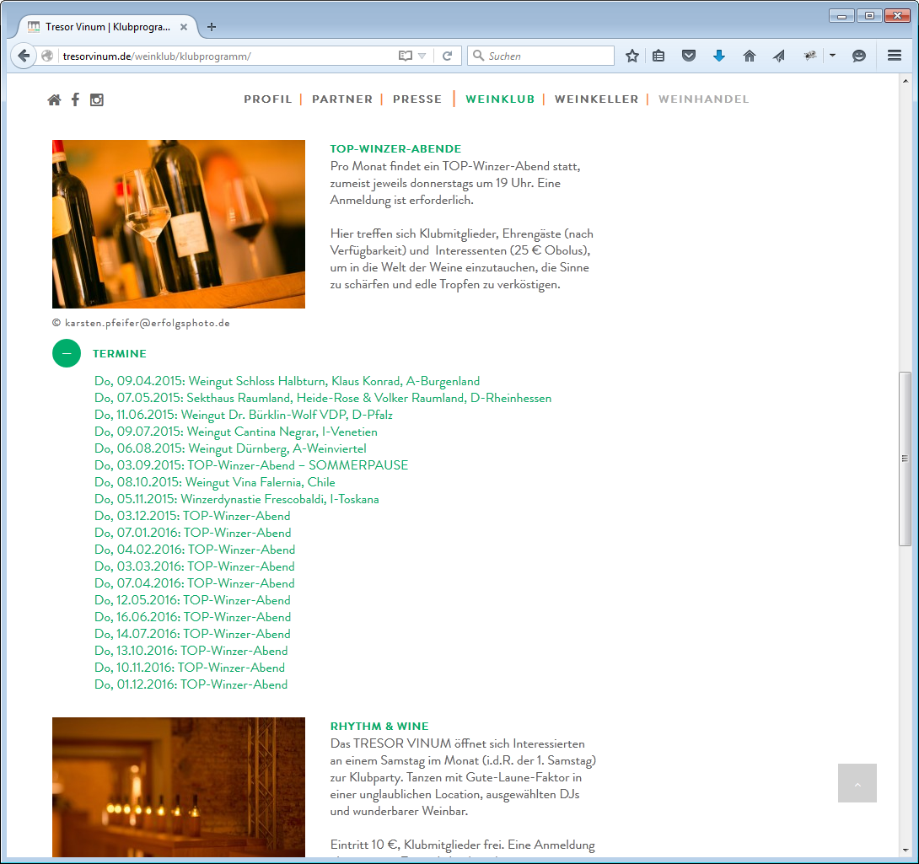
Task: Select the 07.01.2016 TOP-Winzer-Abend entry
Action: coord(193,533)
